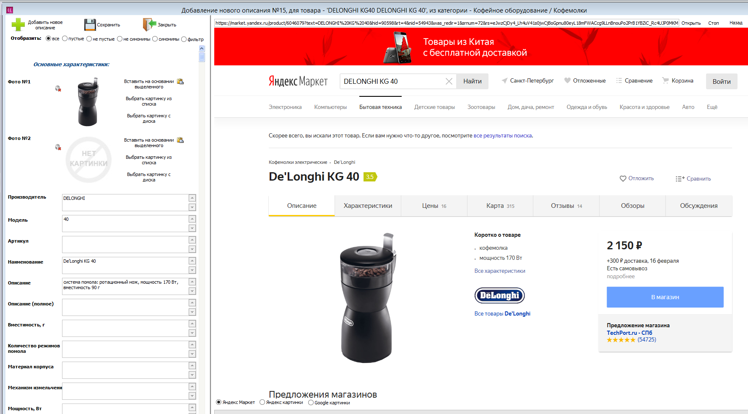
Task: Click the application icon in title bar
Action: click(10, 10)
